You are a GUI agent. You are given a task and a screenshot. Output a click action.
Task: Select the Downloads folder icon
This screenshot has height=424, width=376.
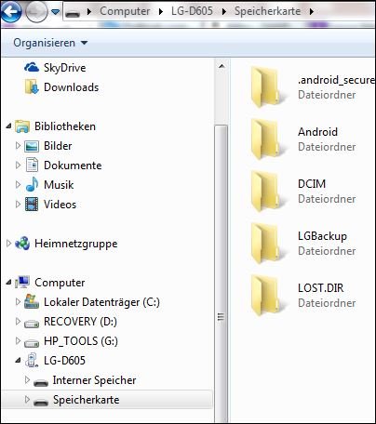coord(32,87)
